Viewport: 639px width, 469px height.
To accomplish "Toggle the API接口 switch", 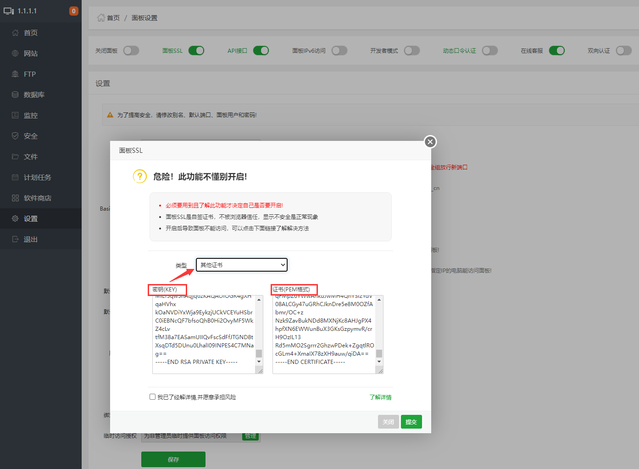I will [261, 50].
